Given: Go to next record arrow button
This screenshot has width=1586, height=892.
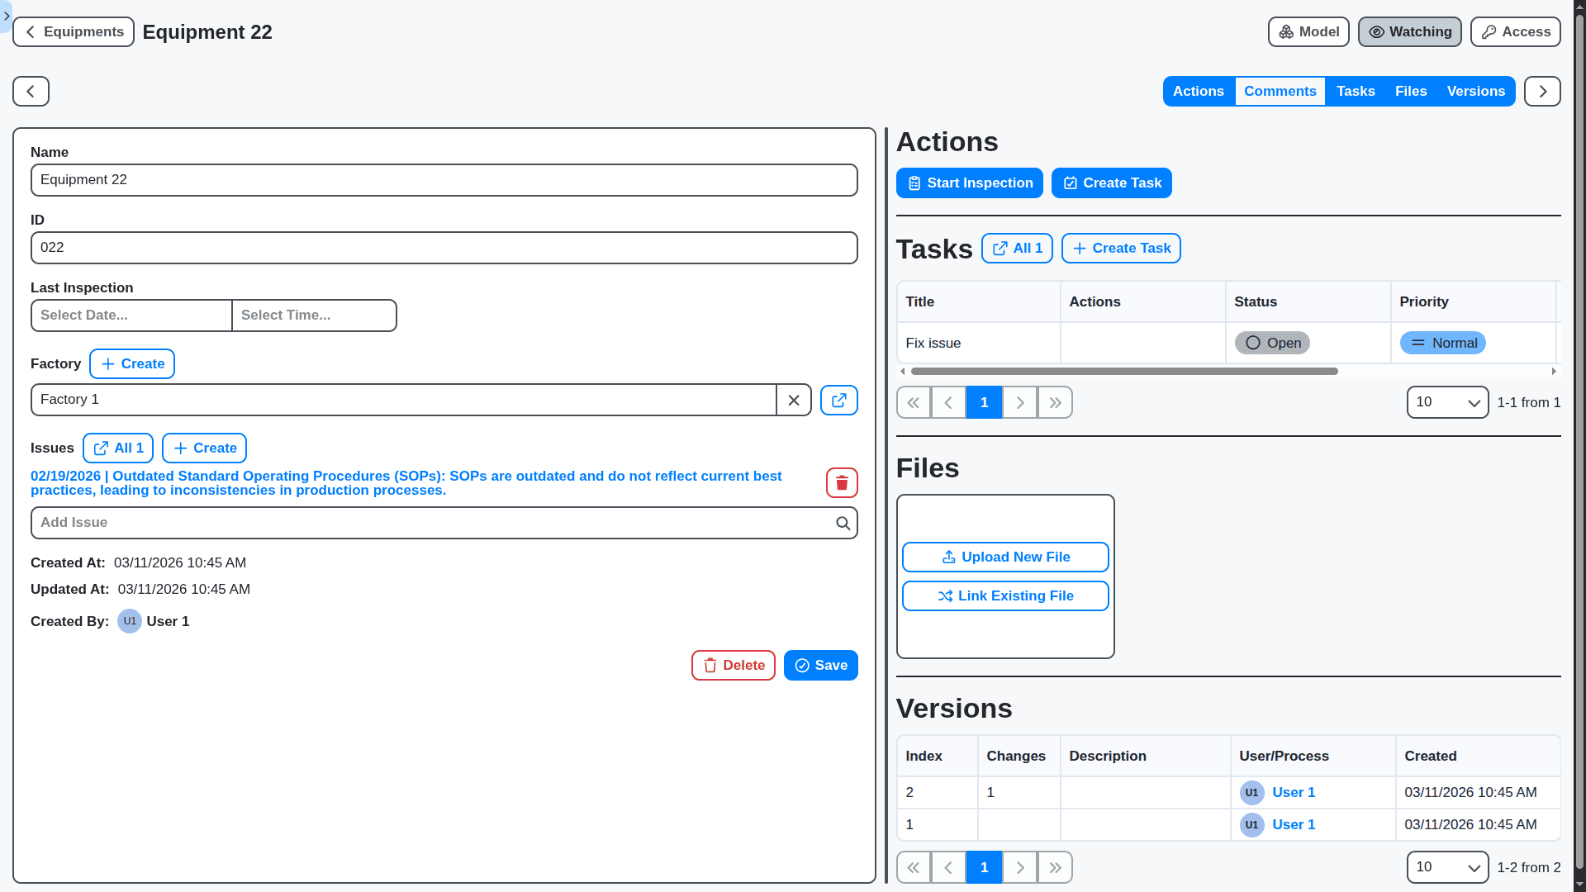Looking at the screenshot, I should pyautogui.click(x=1542, y=92).
